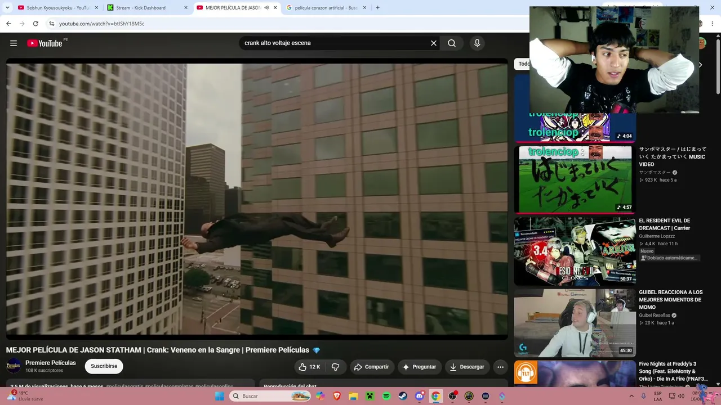
Task: Go to YouTube home via the logo
Action: click(44, 43)
